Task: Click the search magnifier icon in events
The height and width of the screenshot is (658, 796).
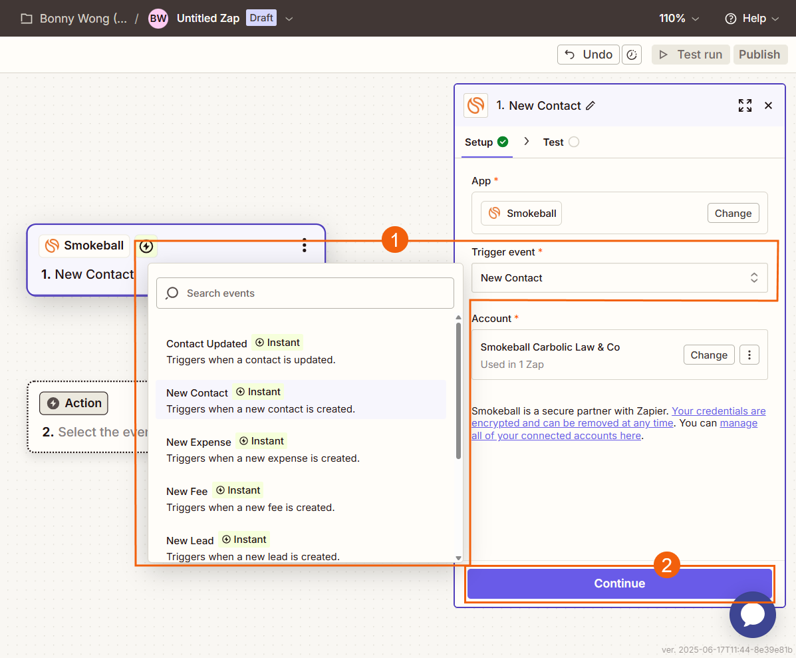Action: (x=172, y=293)
